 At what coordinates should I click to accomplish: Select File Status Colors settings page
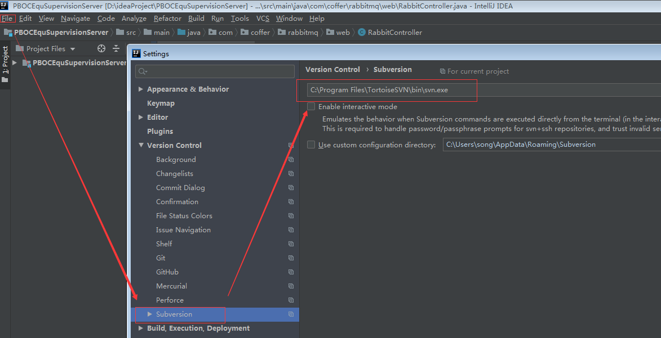pos(184,215)
